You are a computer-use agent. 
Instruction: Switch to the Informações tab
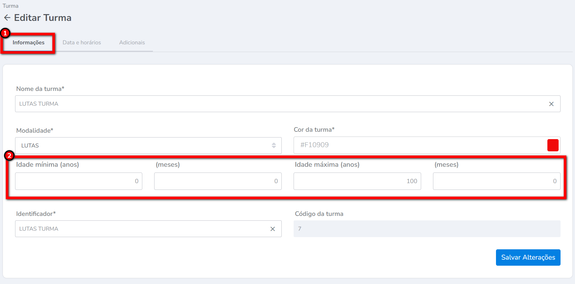[29, 43]
